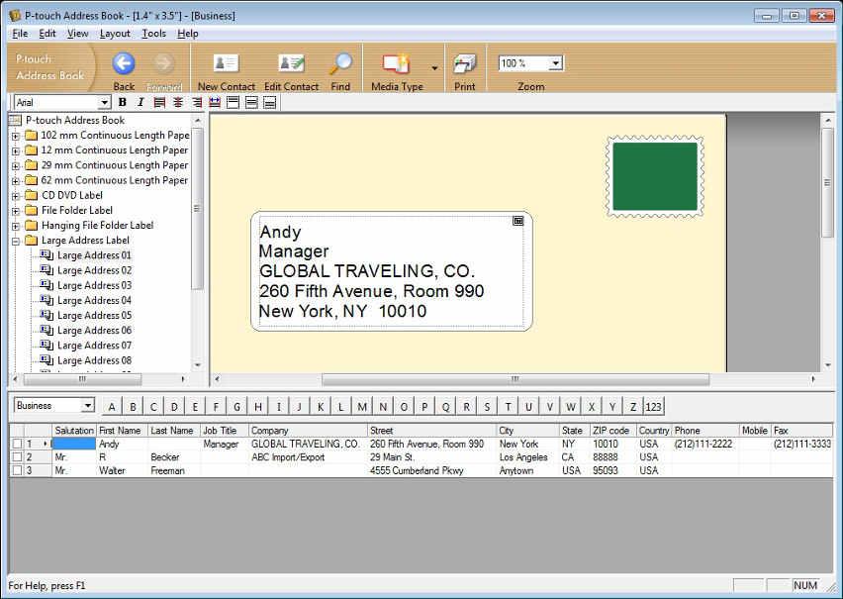843x599 pixels.
Task: Click the small icon in label corner
Action: point(517,221)
